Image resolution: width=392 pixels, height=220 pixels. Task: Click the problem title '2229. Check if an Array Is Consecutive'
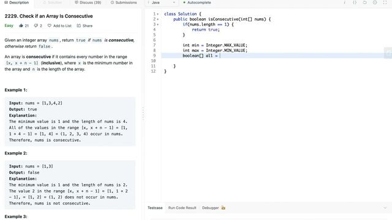point(49,16)
